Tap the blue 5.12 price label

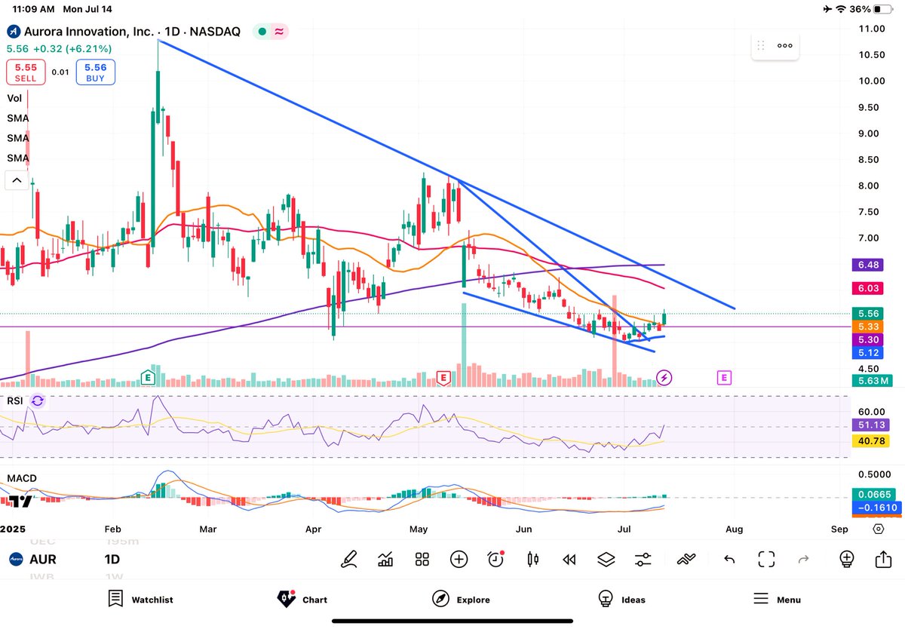pyautogui.click(x=867, y=353)
